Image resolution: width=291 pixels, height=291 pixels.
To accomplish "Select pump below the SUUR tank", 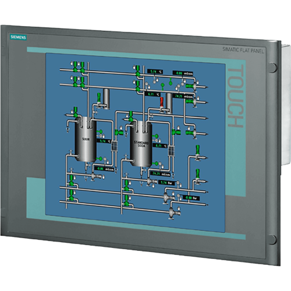I will tap(95, 176).
